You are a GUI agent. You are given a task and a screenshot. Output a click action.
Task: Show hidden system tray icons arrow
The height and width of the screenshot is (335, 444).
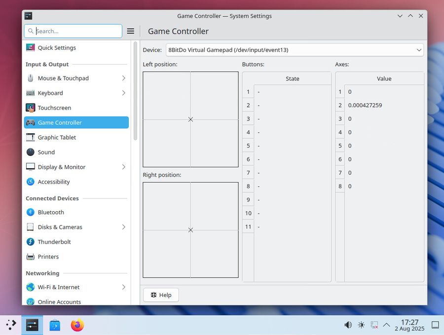click(x=386, y=325)
